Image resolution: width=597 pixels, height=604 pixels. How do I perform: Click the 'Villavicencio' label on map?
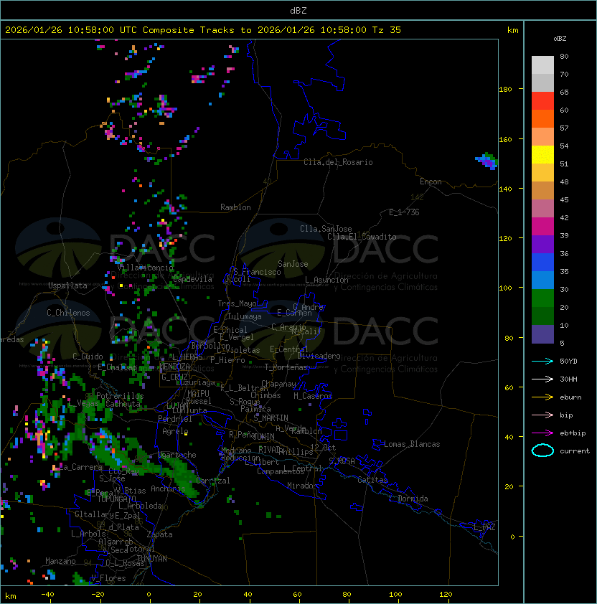pyautogui.click(x=145, y=268)
